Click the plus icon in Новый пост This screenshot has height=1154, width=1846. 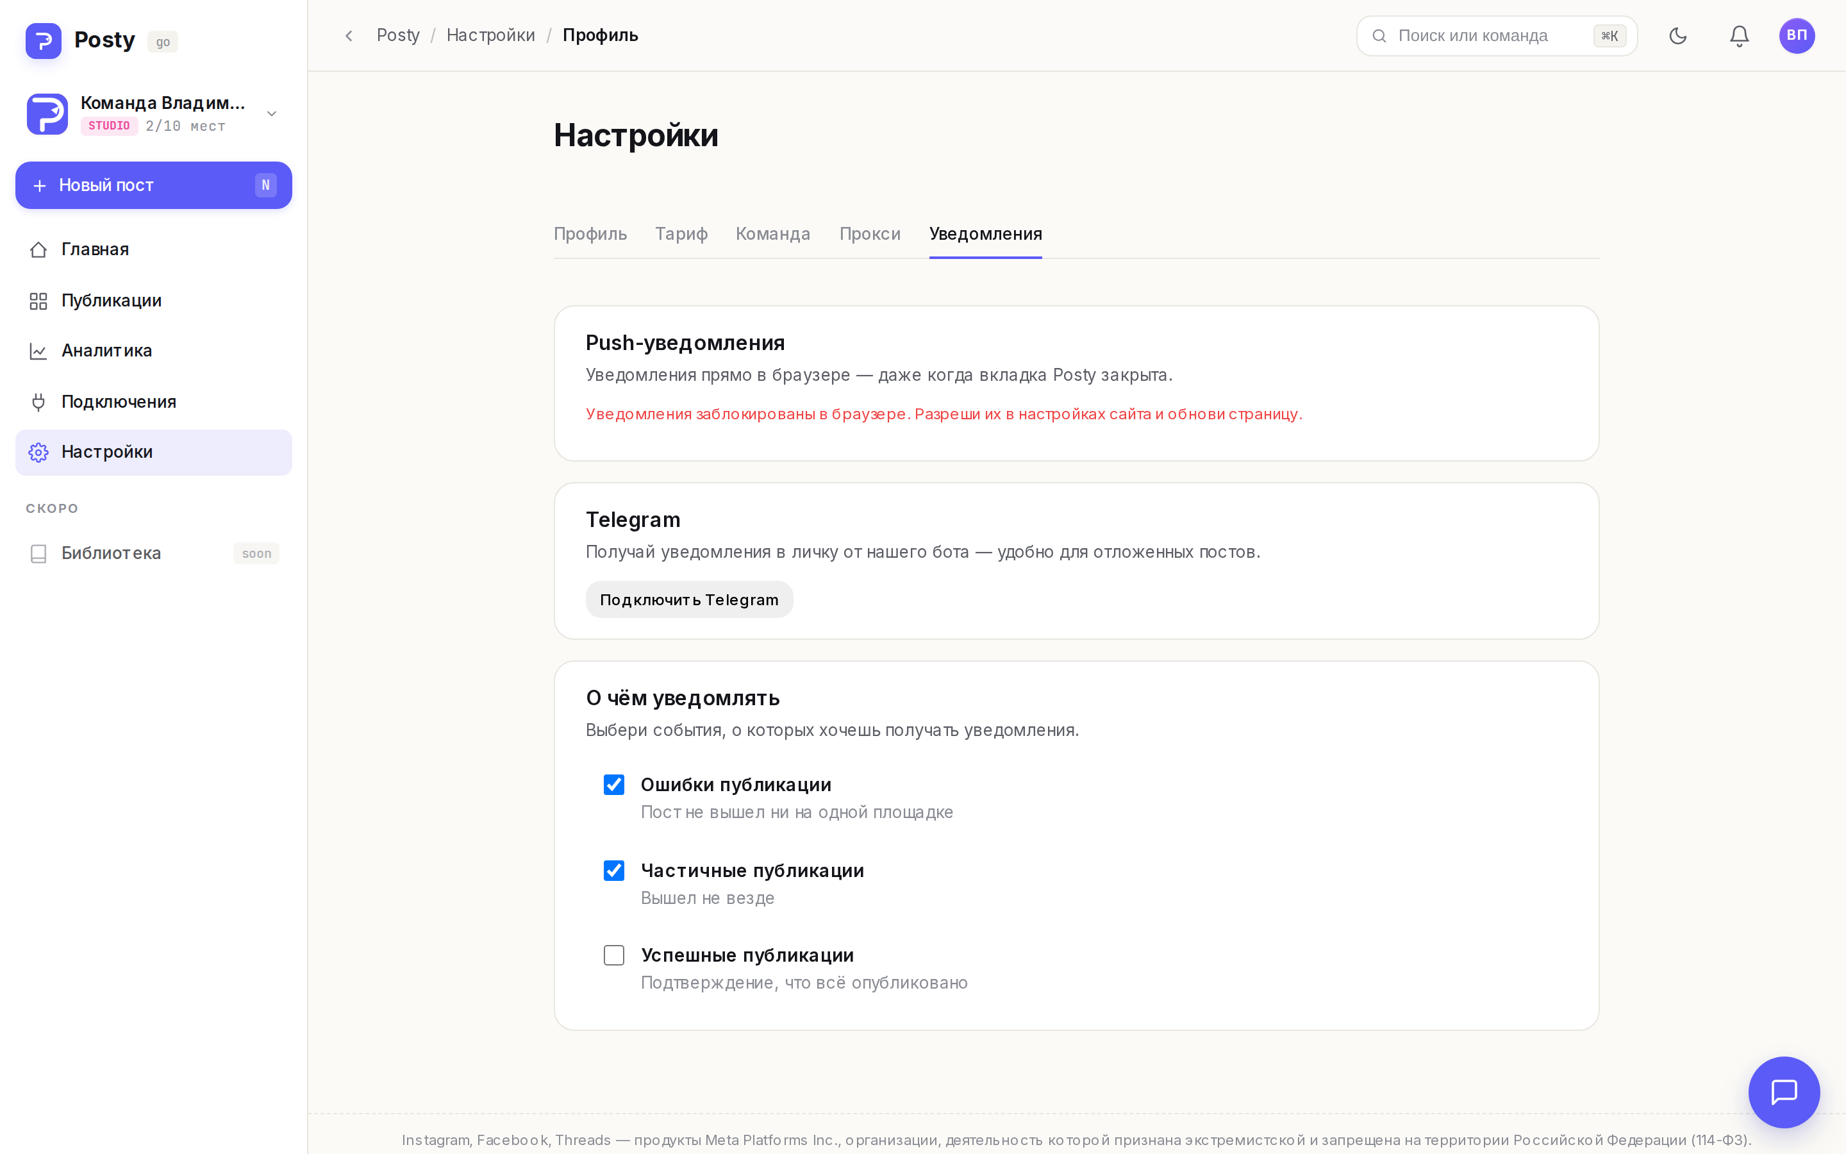[40, 185]
